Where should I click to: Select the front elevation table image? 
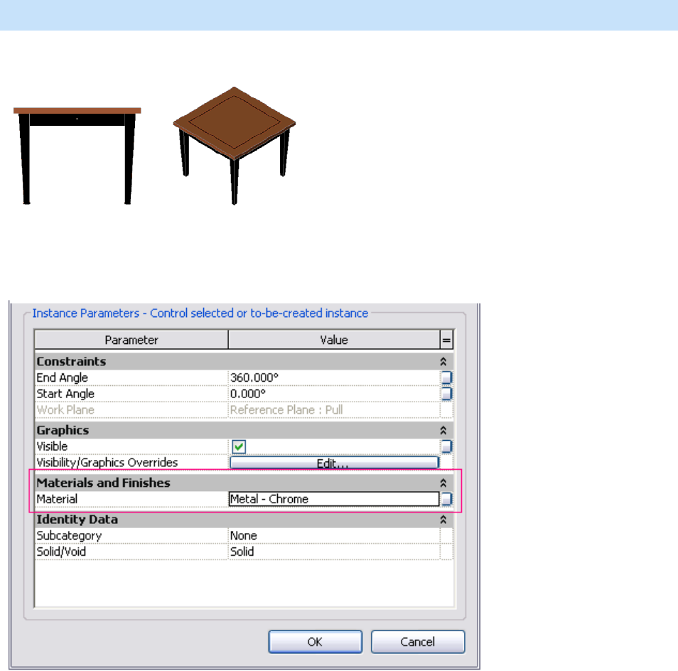77,156
